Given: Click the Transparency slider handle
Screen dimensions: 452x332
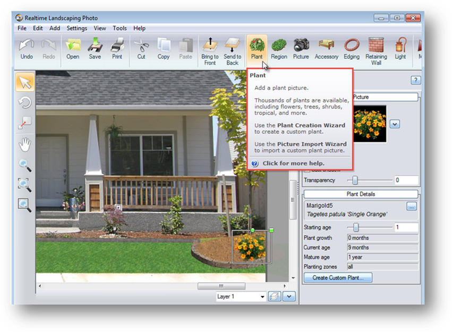Looking at the screenshot, I should click(355, 180).
